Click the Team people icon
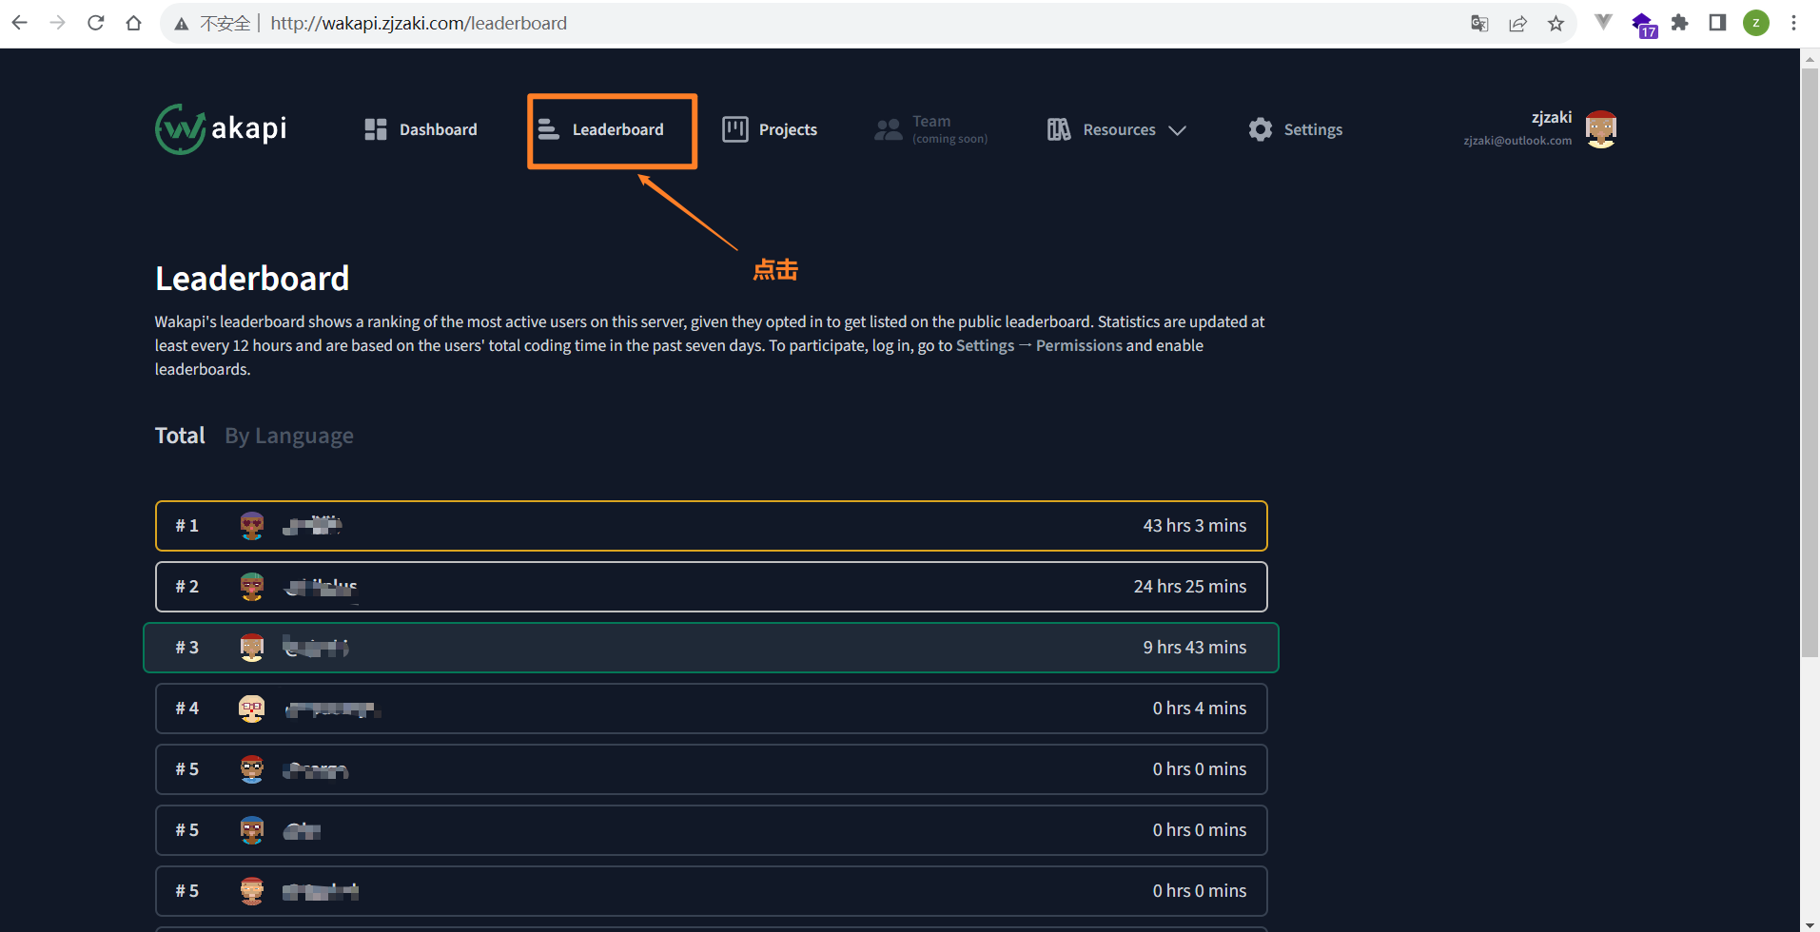Image resolution: width=1820 pixels, height=932 pixels. click(889, 129)
